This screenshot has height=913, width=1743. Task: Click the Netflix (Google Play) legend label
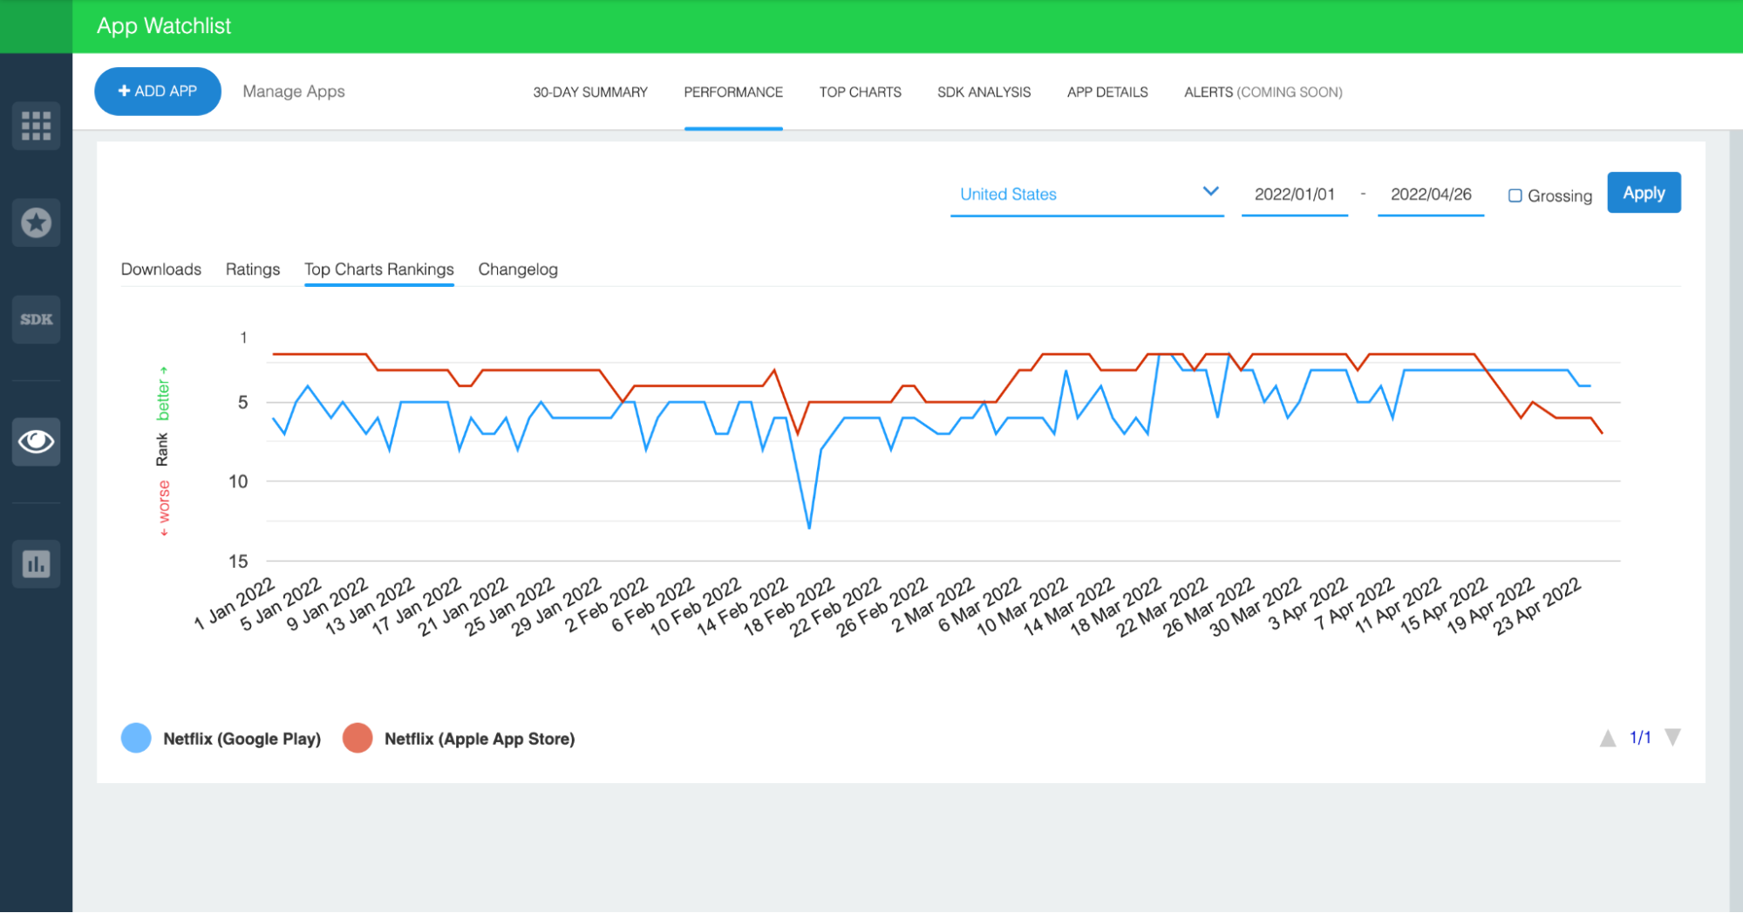pyautogui.click(x=242, y=739)
